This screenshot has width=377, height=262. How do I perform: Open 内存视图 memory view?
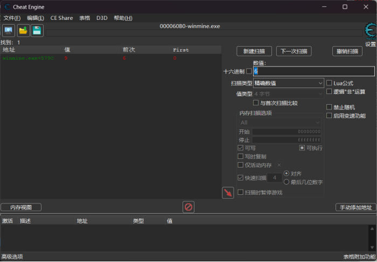point(21,207)
